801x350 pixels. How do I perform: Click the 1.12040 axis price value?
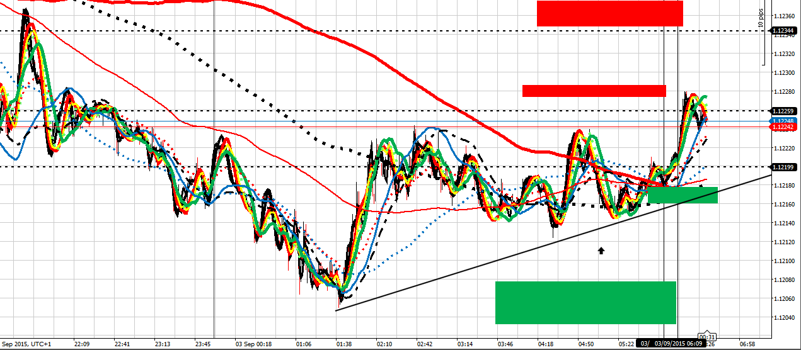pyautogui.click(x=785, y=318)
